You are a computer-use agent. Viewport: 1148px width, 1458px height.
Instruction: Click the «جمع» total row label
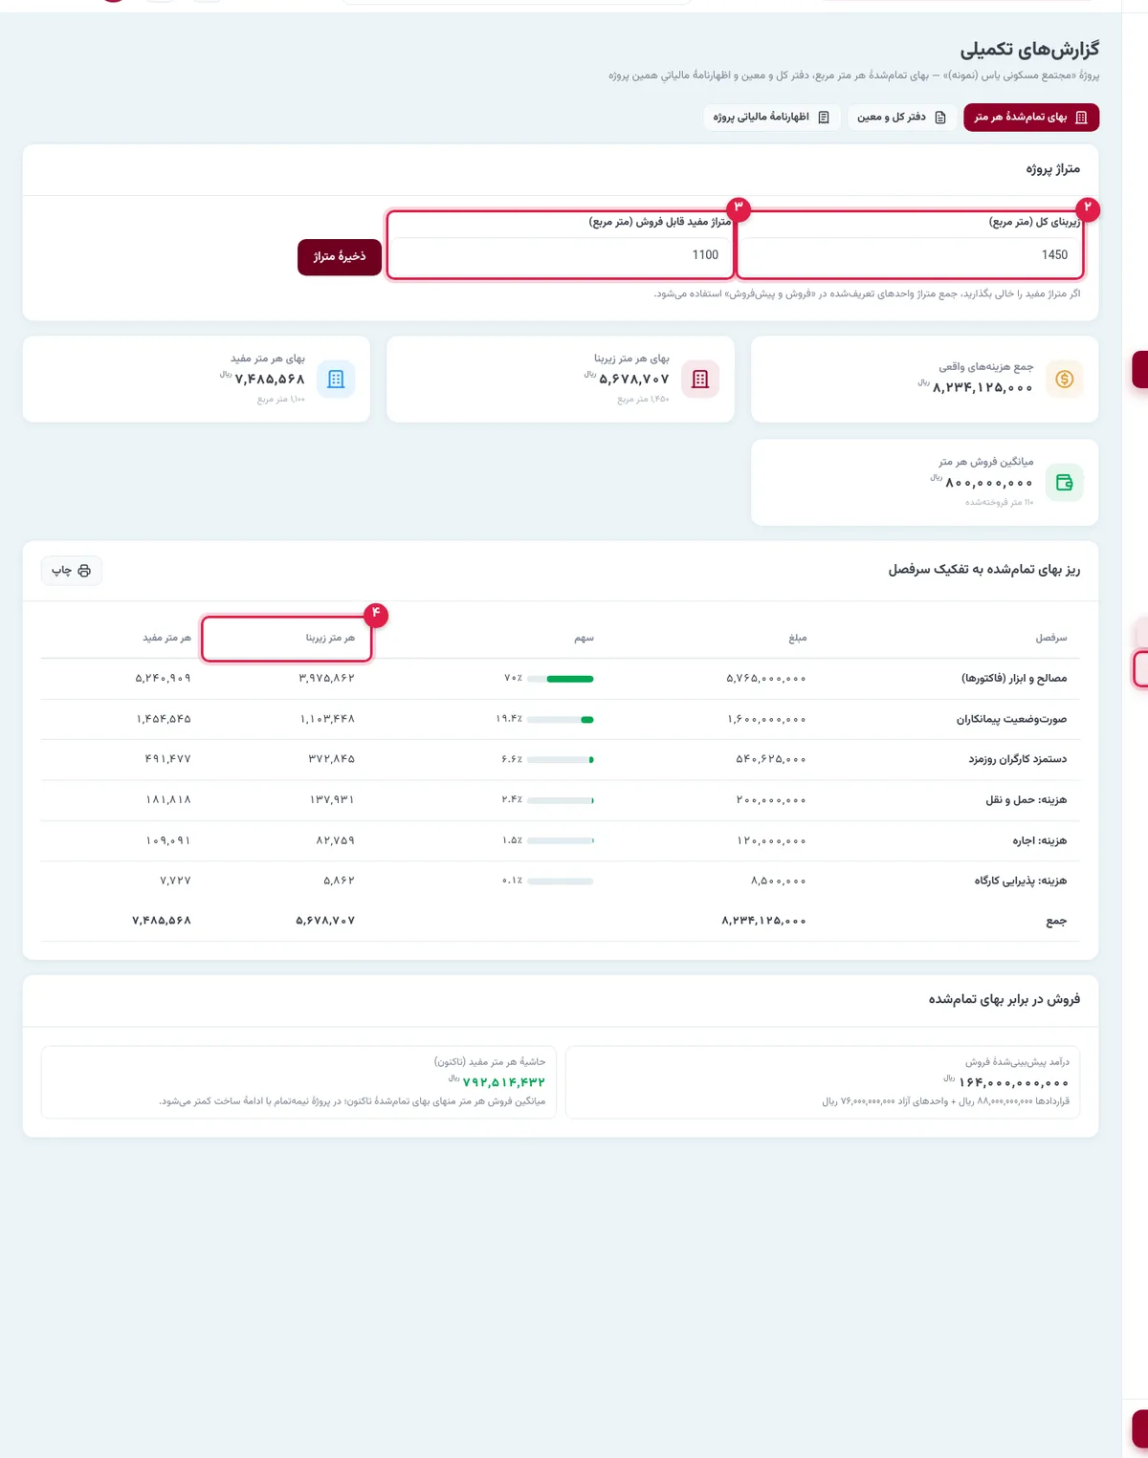point(1056,922)
